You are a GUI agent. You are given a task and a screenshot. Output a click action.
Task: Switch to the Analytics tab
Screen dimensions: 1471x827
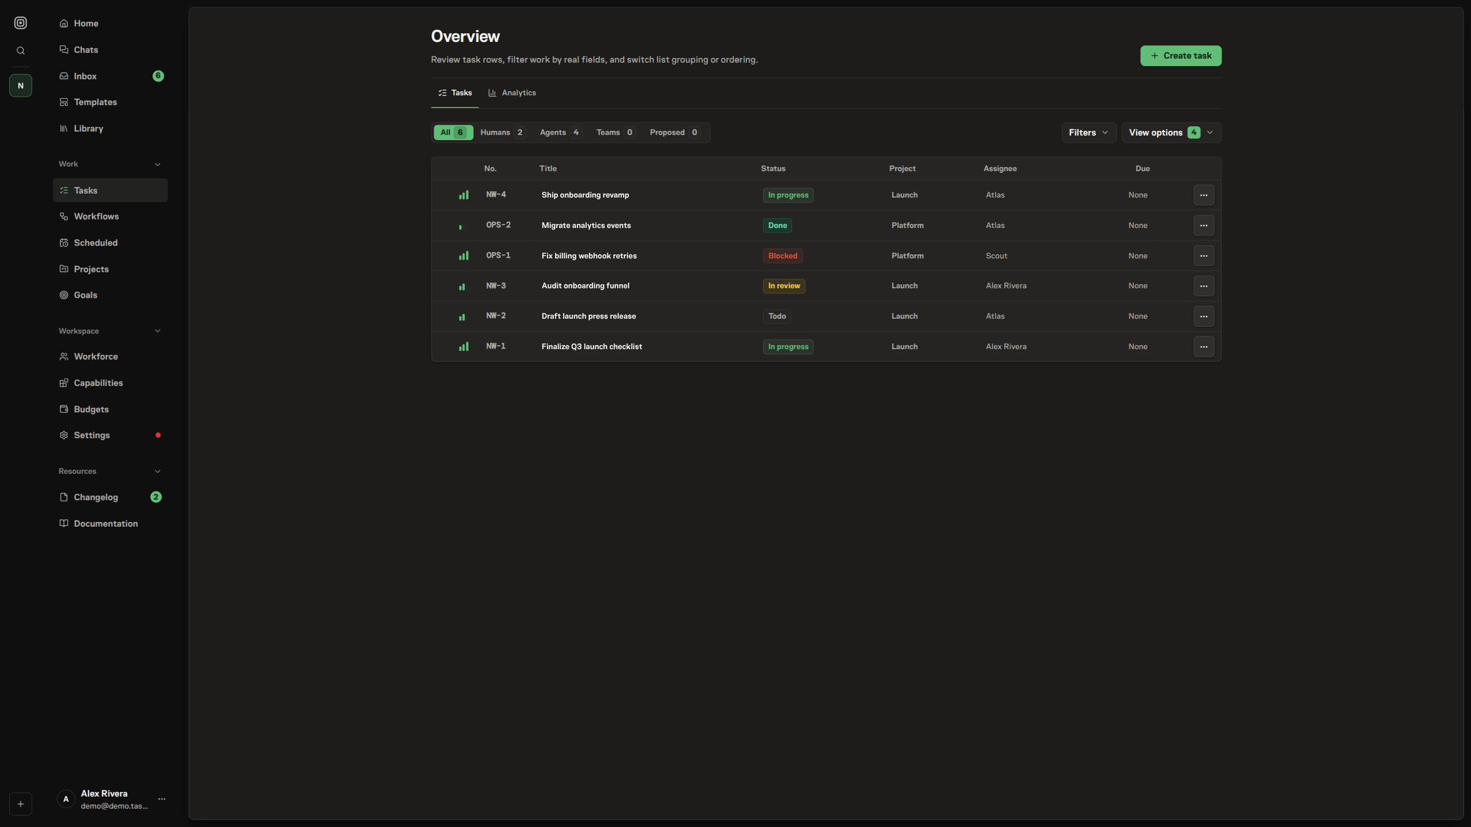(512, 93)
